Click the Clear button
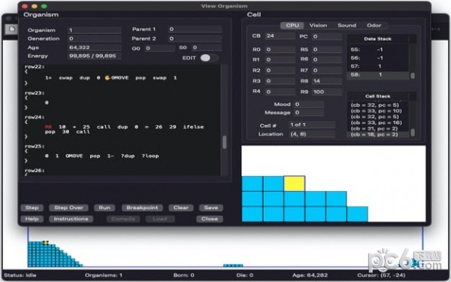This screenshot has width=451, height=282. click(x=181, y=208)
